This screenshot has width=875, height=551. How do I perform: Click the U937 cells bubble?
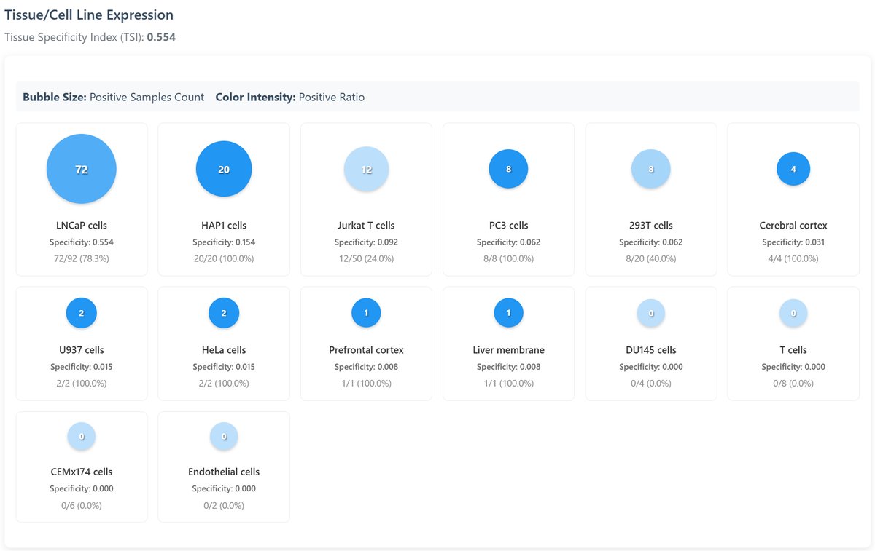[82, 313]
